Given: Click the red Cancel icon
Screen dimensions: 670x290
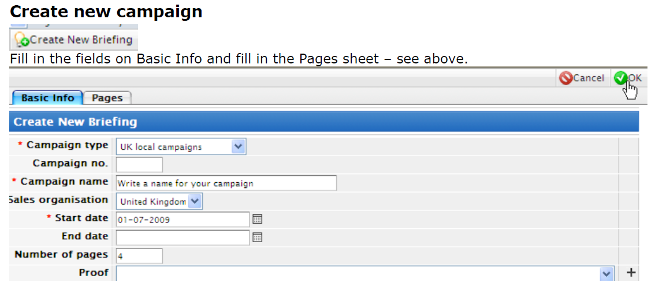Looking at the screenshot, I should point(565,78).
